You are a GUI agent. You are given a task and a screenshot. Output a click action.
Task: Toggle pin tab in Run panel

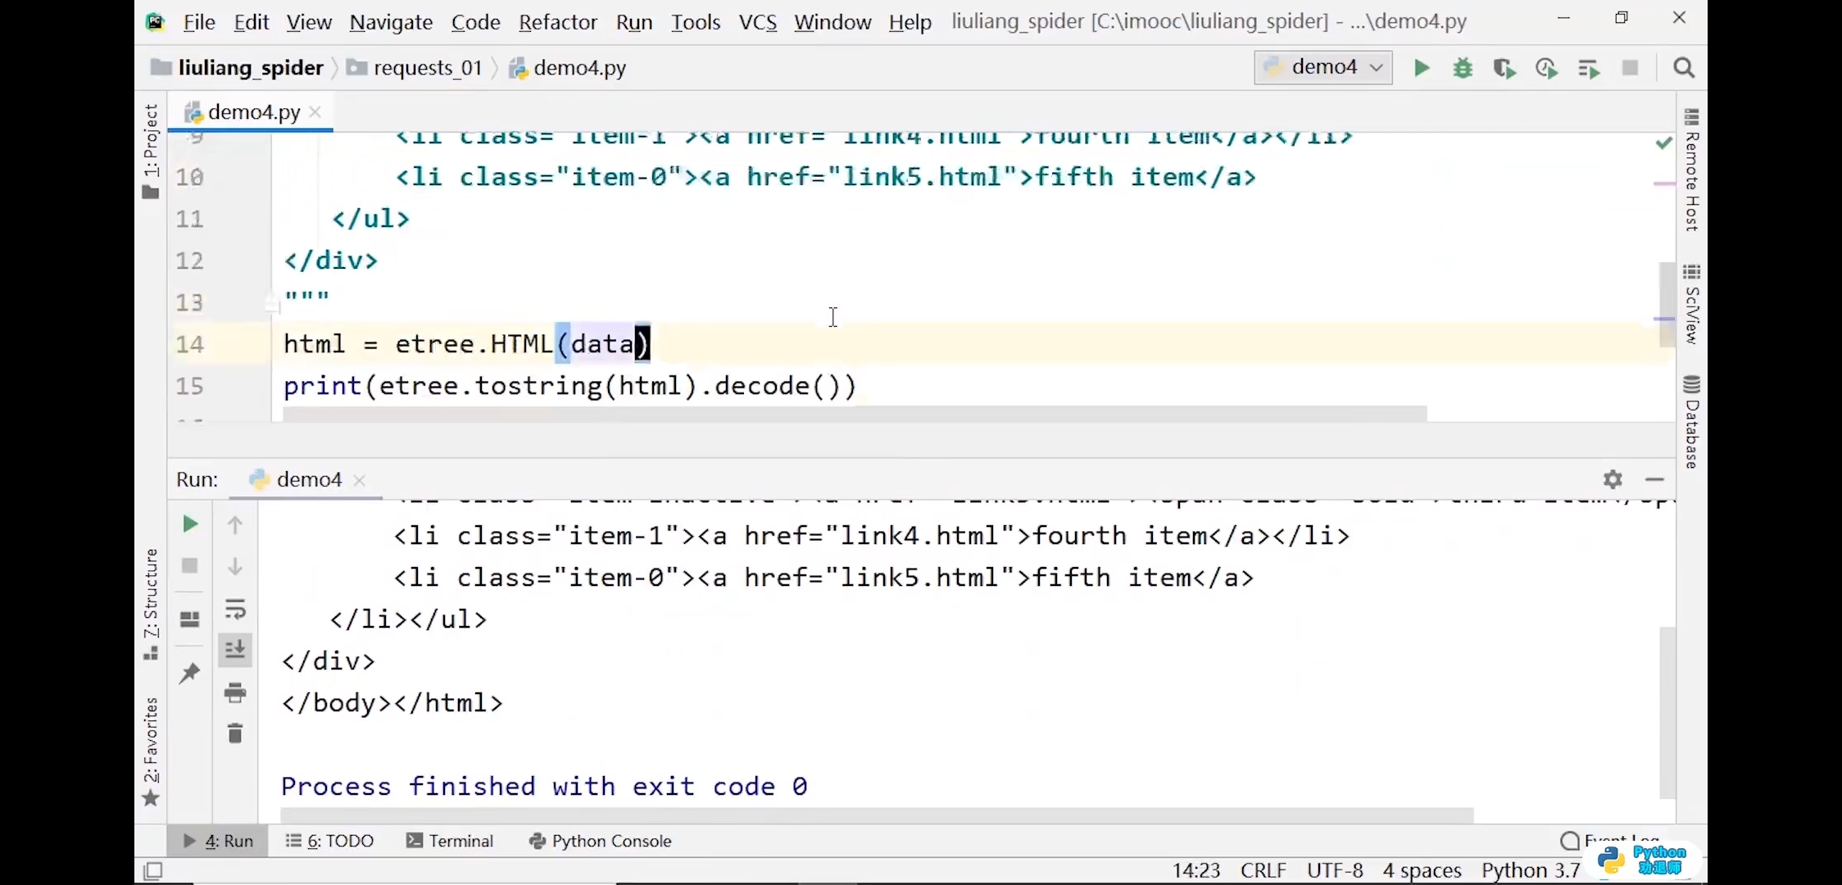click(x=190, y=673)
